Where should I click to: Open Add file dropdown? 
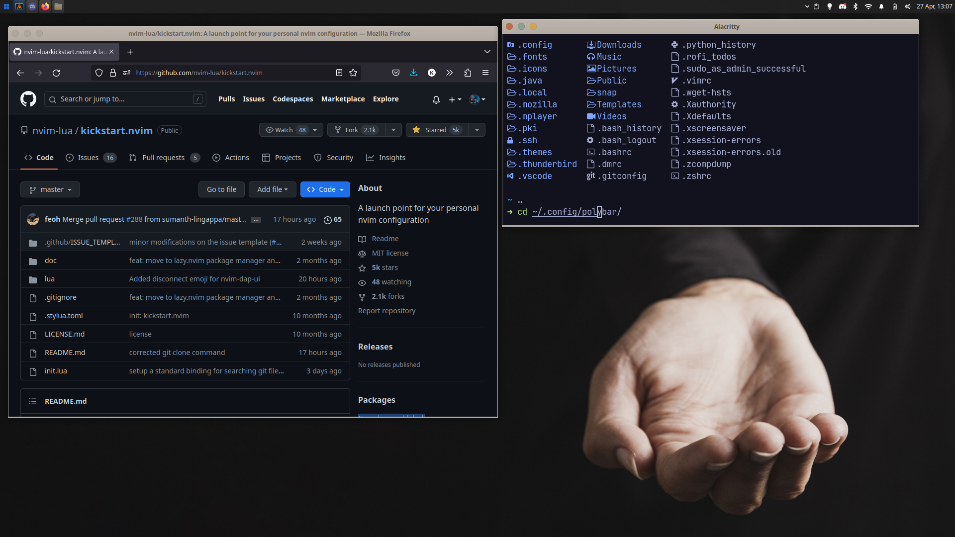(273, 189)
